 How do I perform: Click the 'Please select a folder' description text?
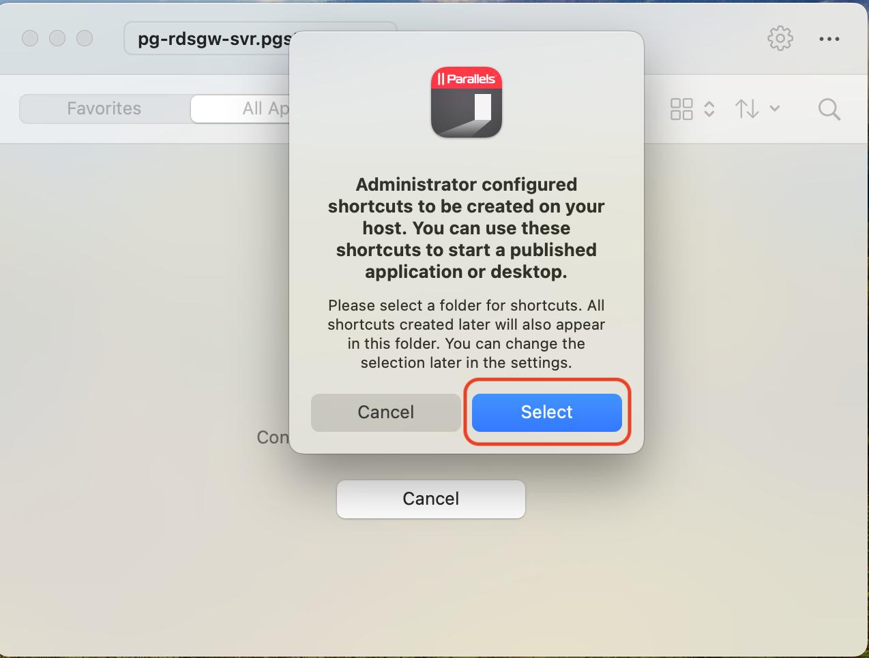[x=467, y=334]
